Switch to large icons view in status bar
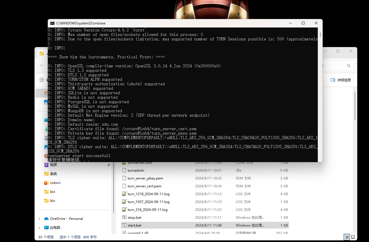369x242 pixels. click(x=353, y=237)
